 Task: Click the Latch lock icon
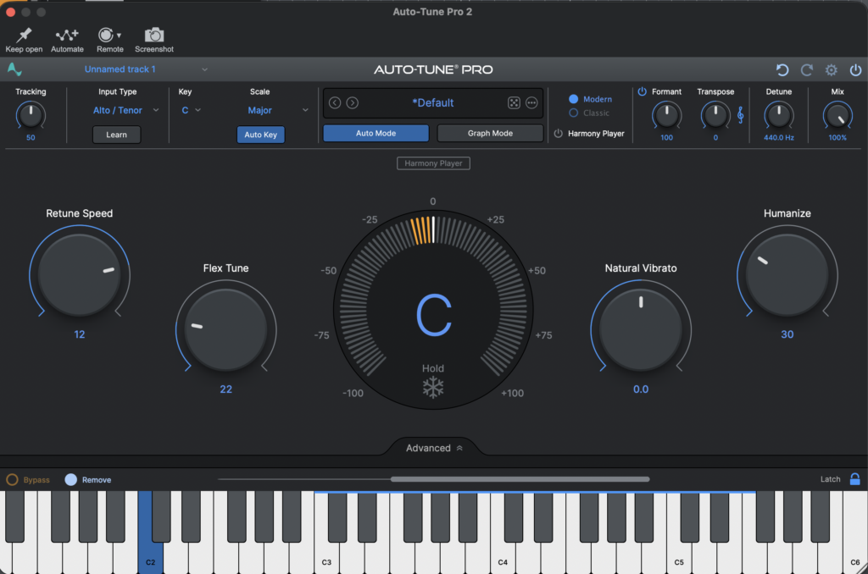(854, 479)
